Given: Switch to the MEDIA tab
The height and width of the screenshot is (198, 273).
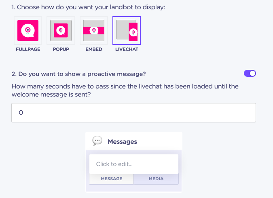Looking at the screenshot, I should pos(156,179).
